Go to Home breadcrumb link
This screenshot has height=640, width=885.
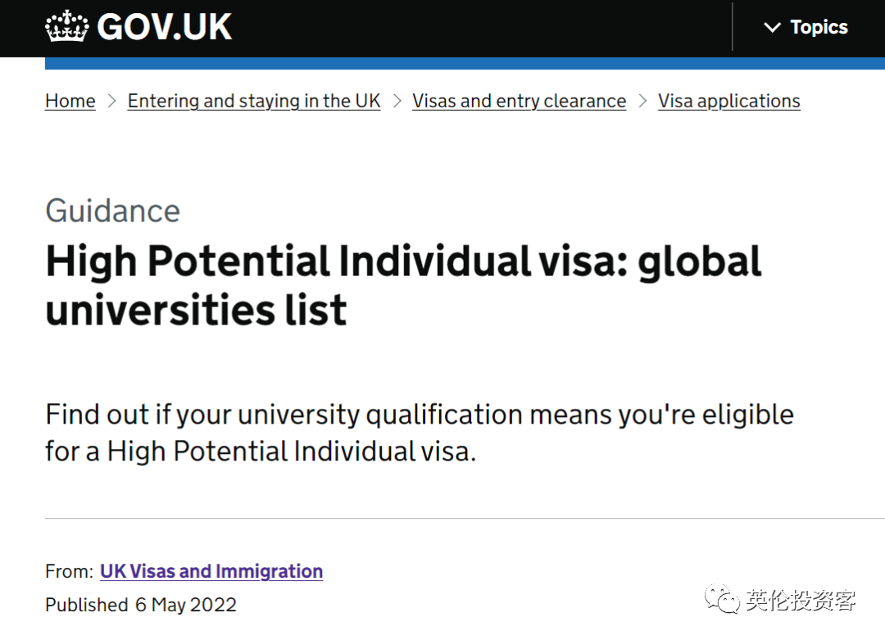click(70, 101)
